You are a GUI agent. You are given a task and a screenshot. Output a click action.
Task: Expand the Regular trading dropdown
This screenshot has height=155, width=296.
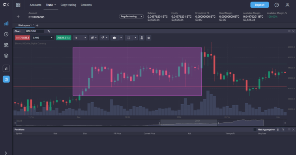point(131,17)
